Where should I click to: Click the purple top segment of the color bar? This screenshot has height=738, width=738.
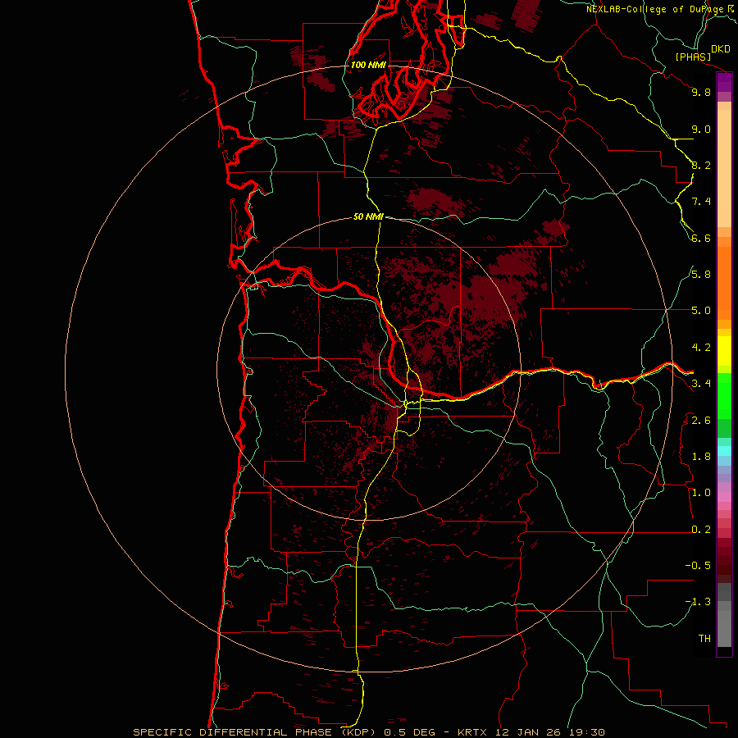pyautogui.click(x=724, y=82)
